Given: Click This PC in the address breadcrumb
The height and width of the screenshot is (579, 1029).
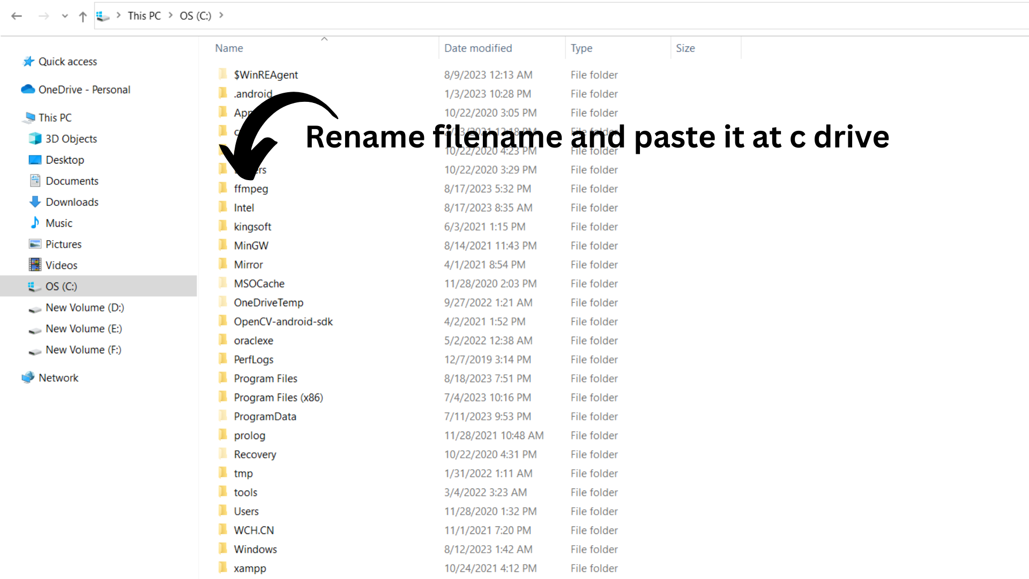Looking at the screenshot, I should 144,16.
